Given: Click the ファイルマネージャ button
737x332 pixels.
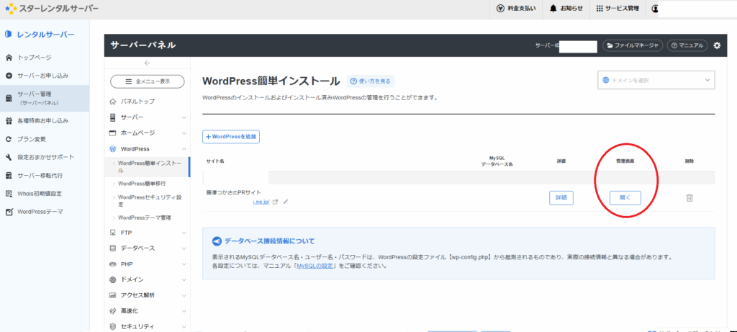Looking at the screenshot, I should (x=633, y=45).
